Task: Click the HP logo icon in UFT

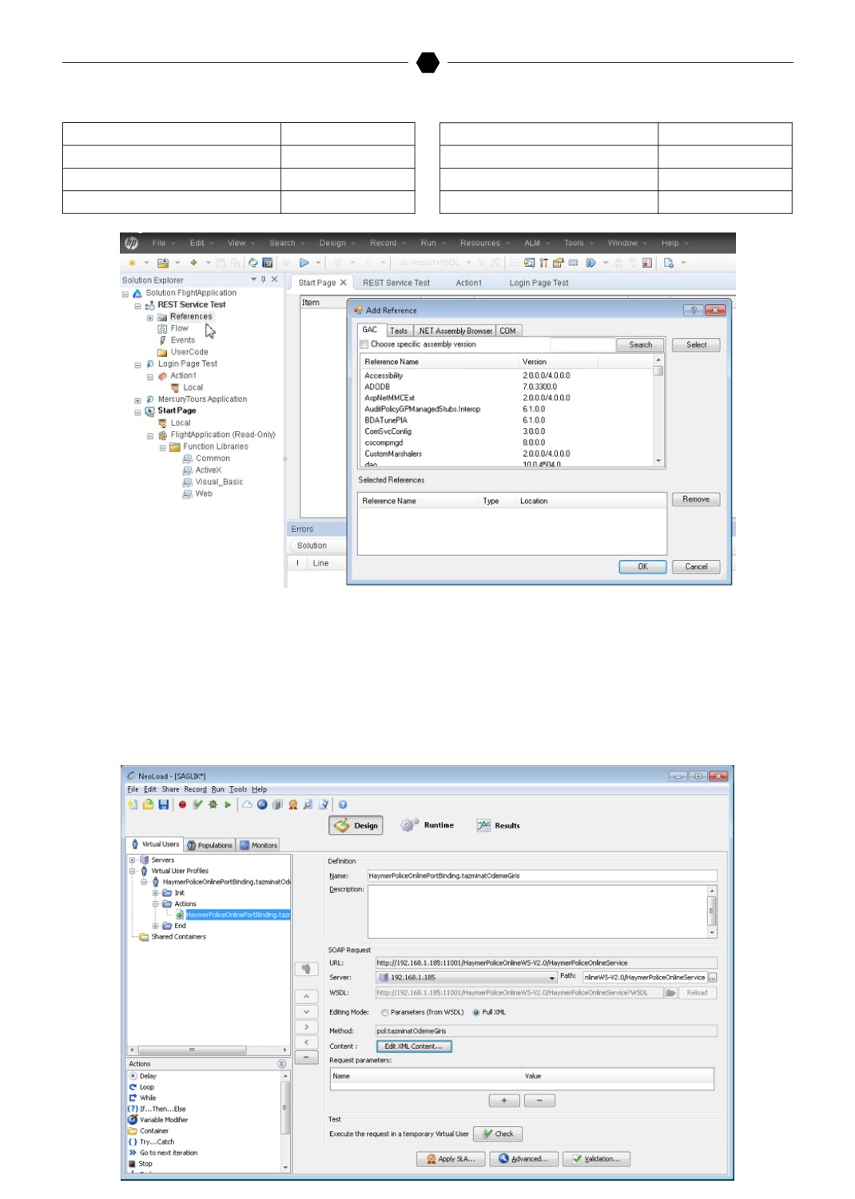Action: point(132,243)
